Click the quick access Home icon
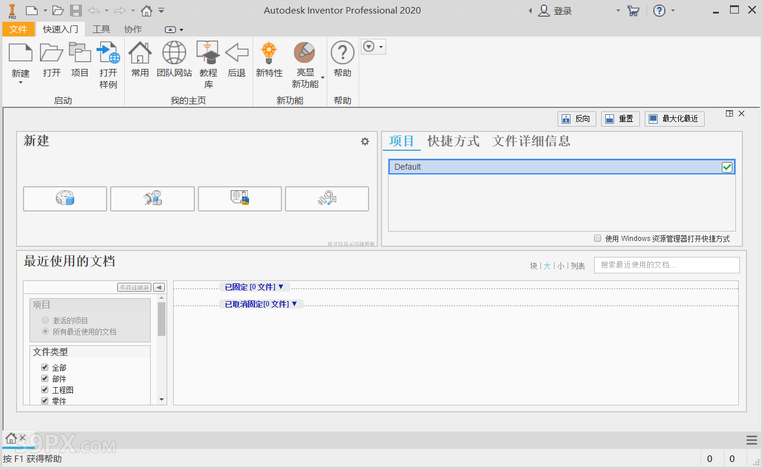The height and width of the screenshot is (469, 763). [147, 10]
